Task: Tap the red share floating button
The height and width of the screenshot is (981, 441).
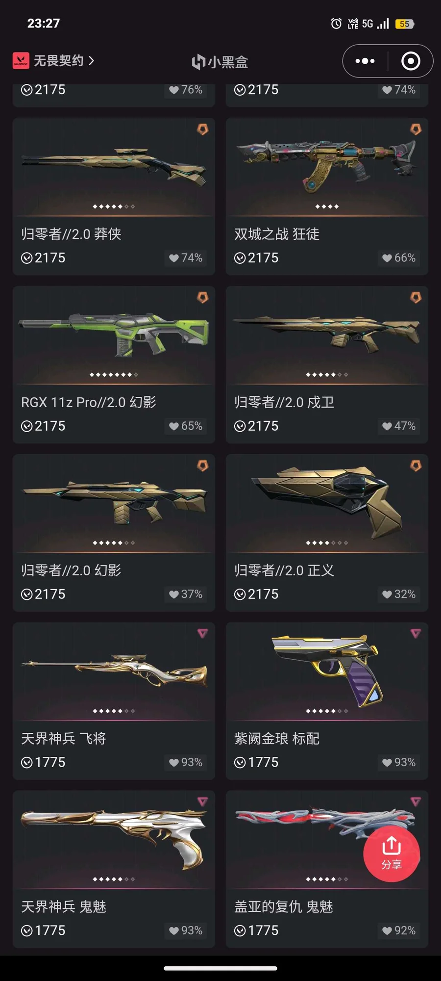Action: [x=392, y=853]
